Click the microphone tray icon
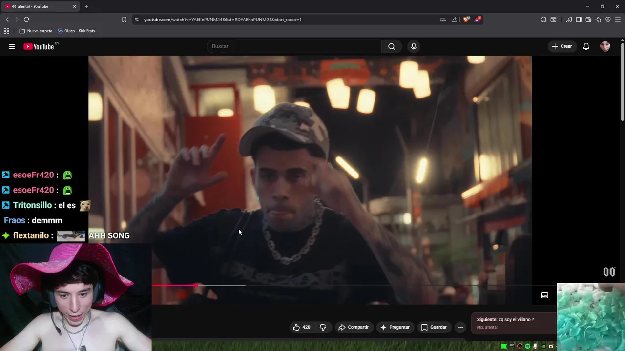The image size is (625, 351). pyautogui.click(x=535, y=346)
